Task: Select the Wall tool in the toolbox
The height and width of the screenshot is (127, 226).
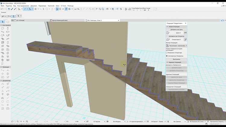Action: 3,28
